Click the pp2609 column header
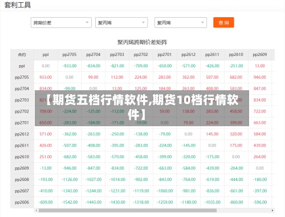Image resolution: width=285 pixels, height=217 pixels. 260,55
